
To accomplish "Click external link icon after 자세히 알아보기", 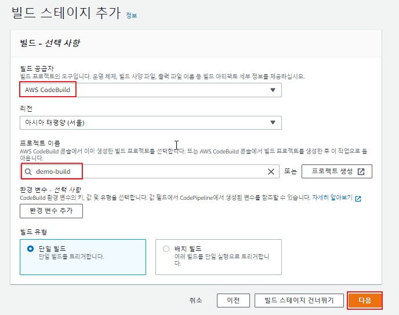I will pyautogui.click(x=358, y=199).
